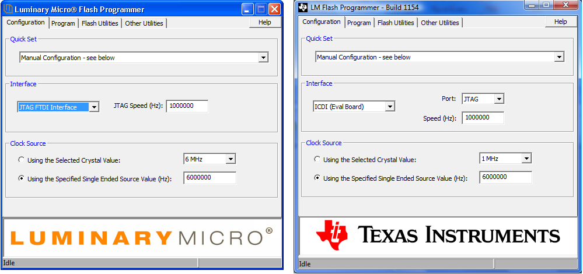Open the 1 MHz crystal value dropdown
Image resolution: width=583 pixels, height=274 pixels.
click(x=526, y=159)
